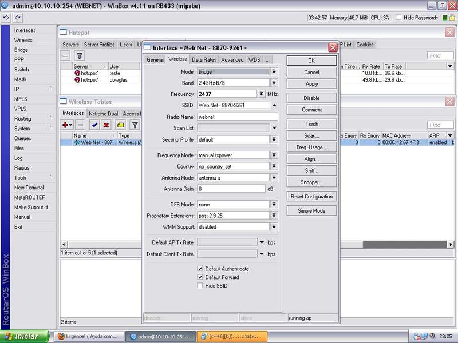Expand Default Client Tx Rate arrow
458x343 pixels.
[x=262, y=254]
